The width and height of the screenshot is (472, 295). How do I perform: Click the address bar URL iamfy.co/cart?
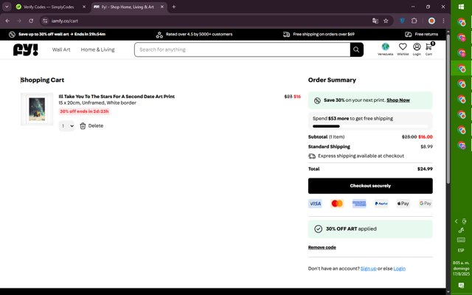65,21
